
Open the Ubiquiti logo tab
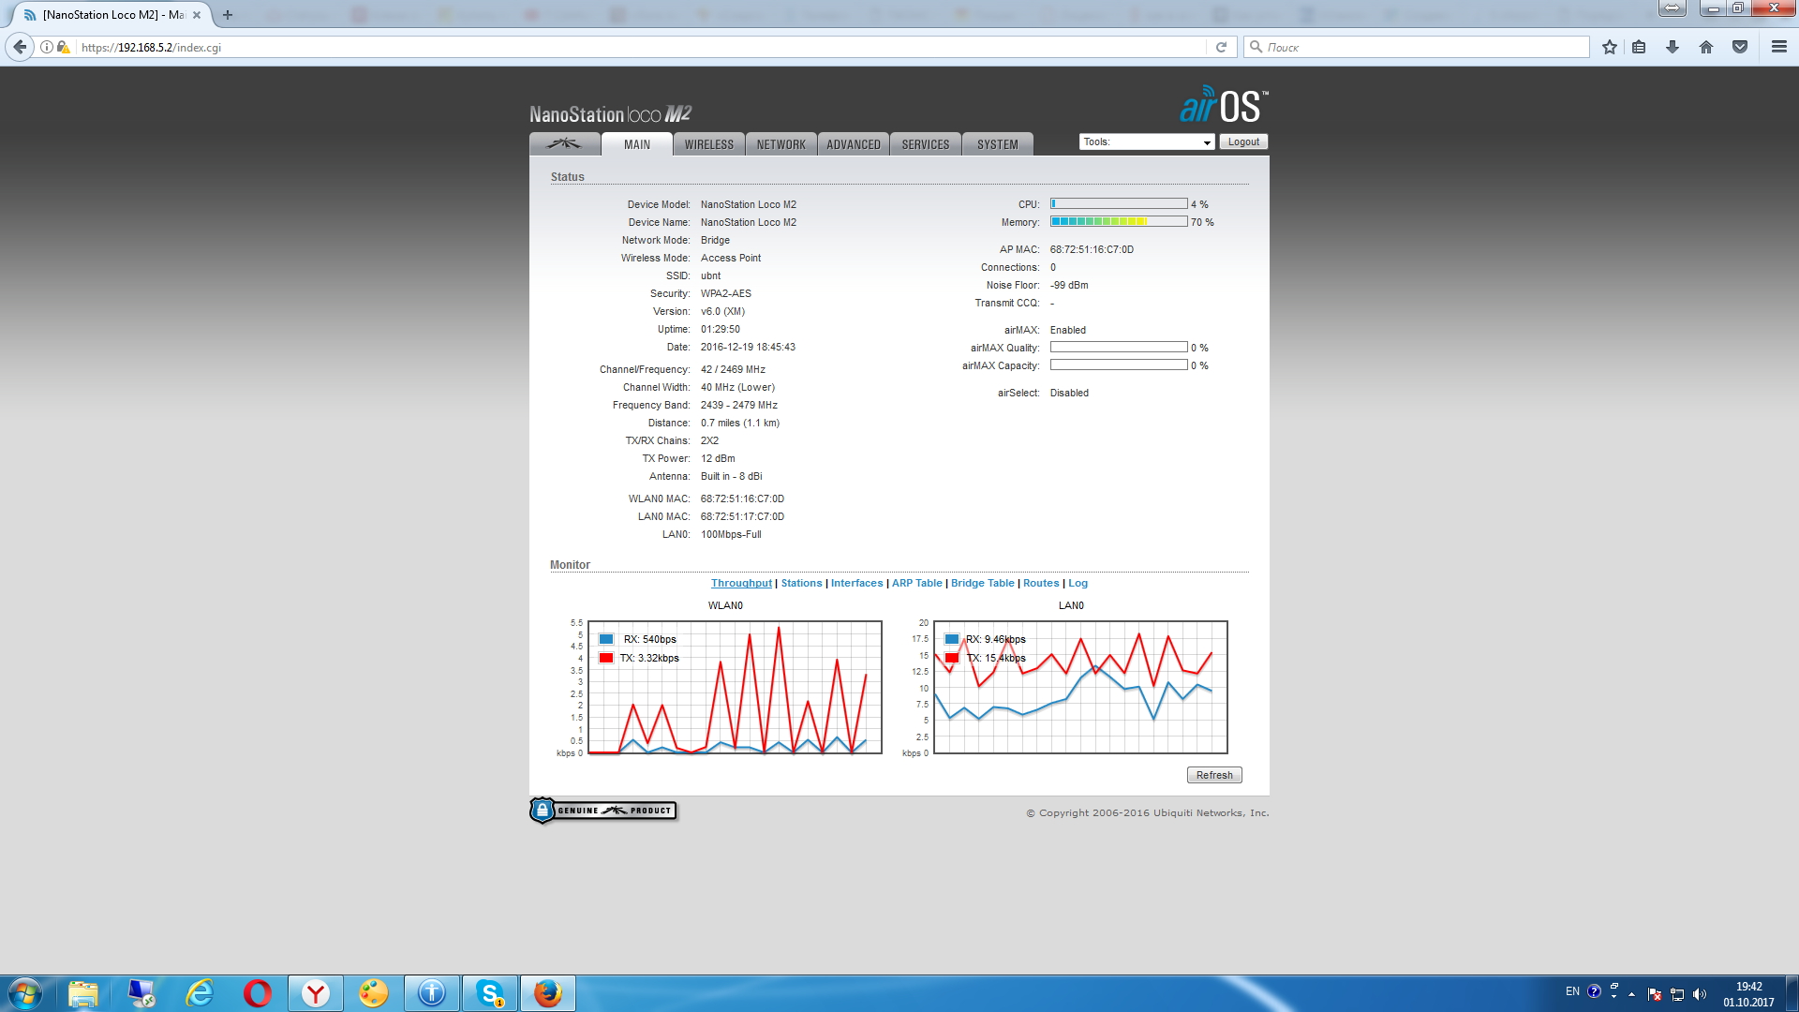(x=564, y=144)
